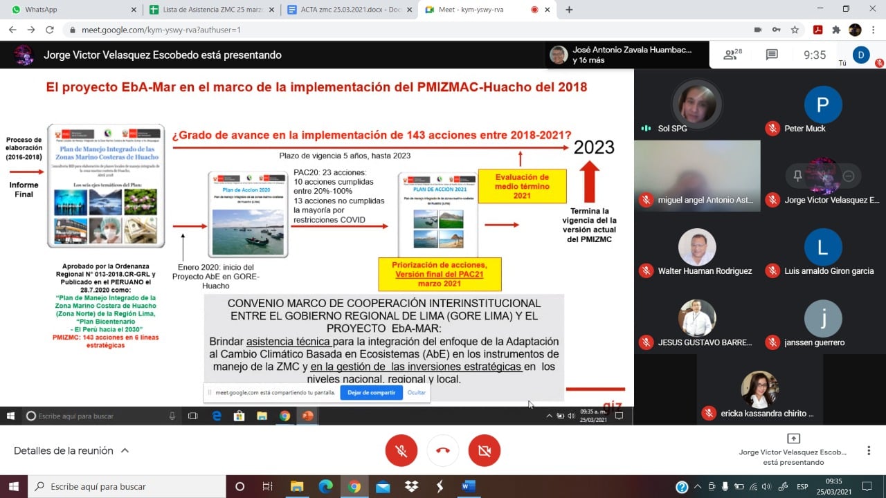Viewport: 886px width, 498px height.
Task: Hang up the Meet call
Action: coord(443,451)
